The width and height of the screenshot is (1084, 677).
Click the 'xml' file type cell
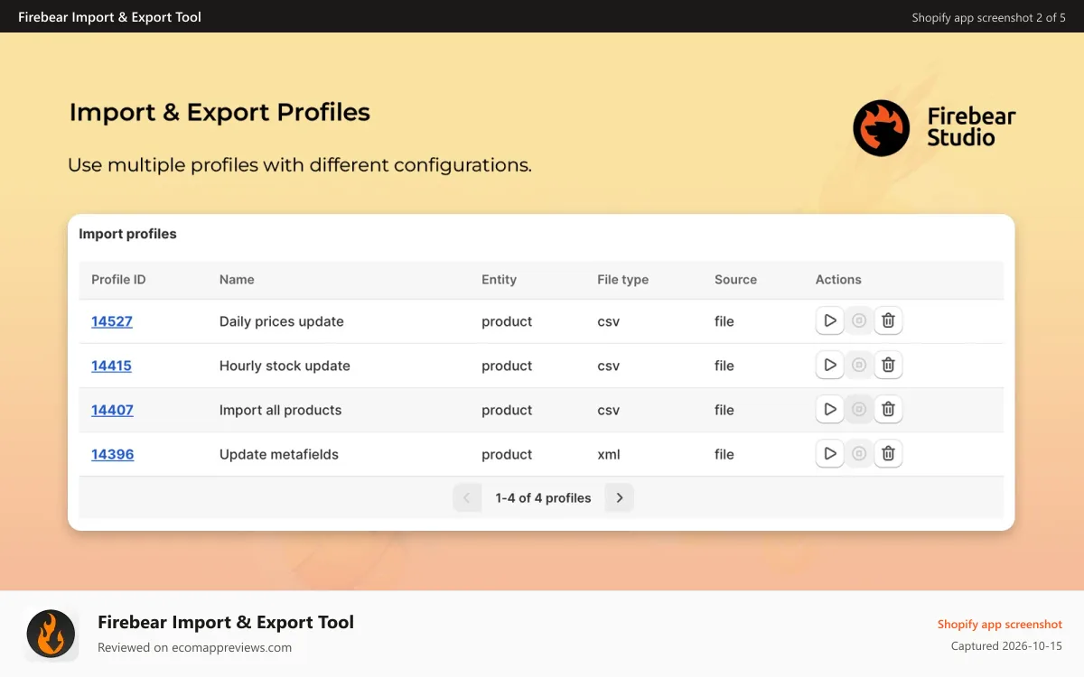(x=609, y=454)
